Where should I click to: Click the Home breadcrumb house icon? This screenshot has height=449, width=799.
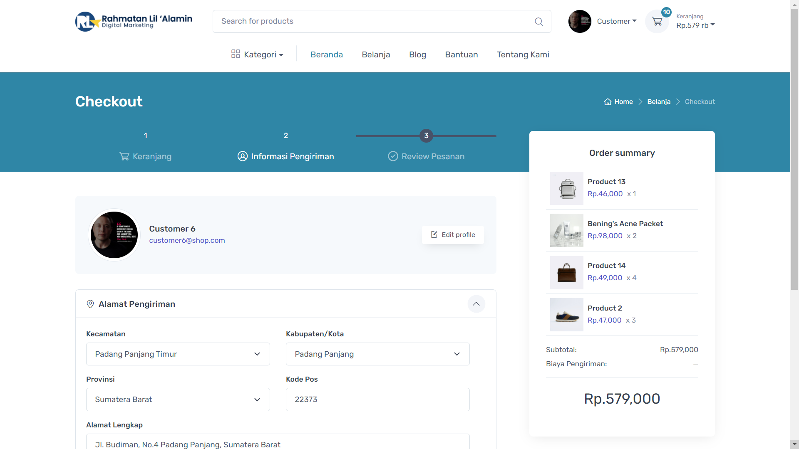click(608, 102)
